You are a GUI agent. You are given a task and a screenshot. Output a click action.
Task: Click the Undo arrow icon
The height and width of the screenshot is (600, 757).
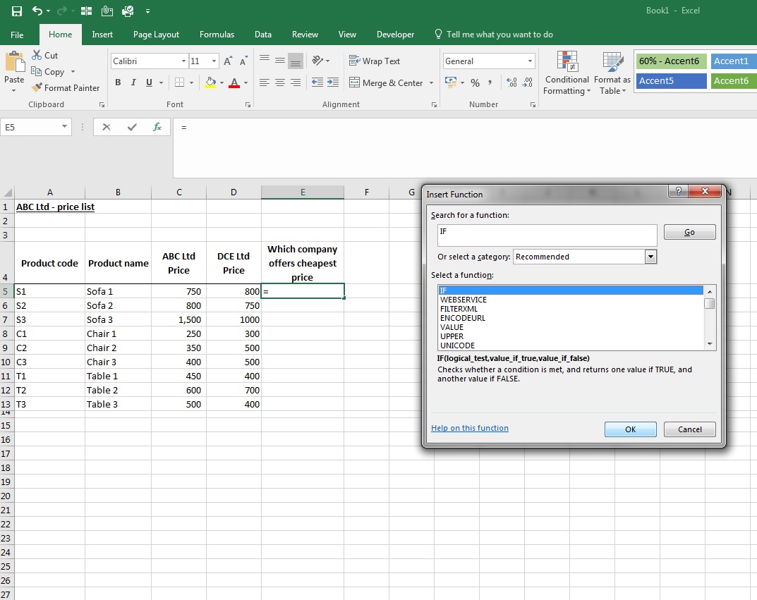coord(37,11)
